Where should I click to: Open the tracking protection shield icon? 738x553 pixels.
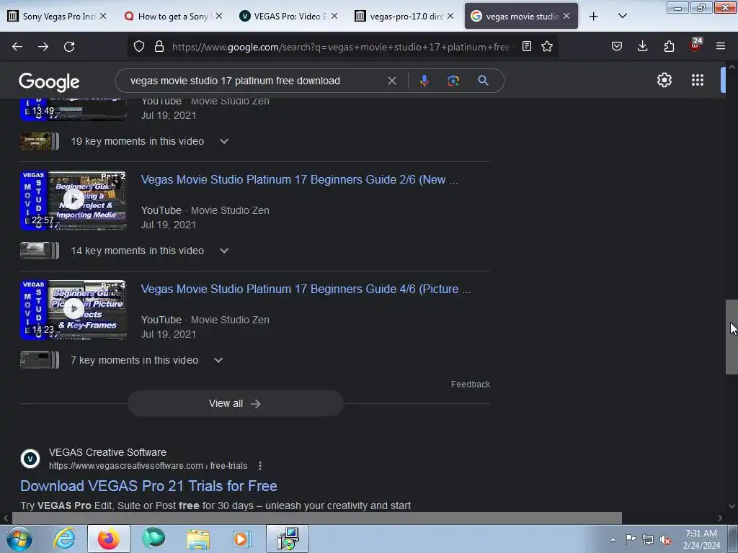(x=139, y=47)
